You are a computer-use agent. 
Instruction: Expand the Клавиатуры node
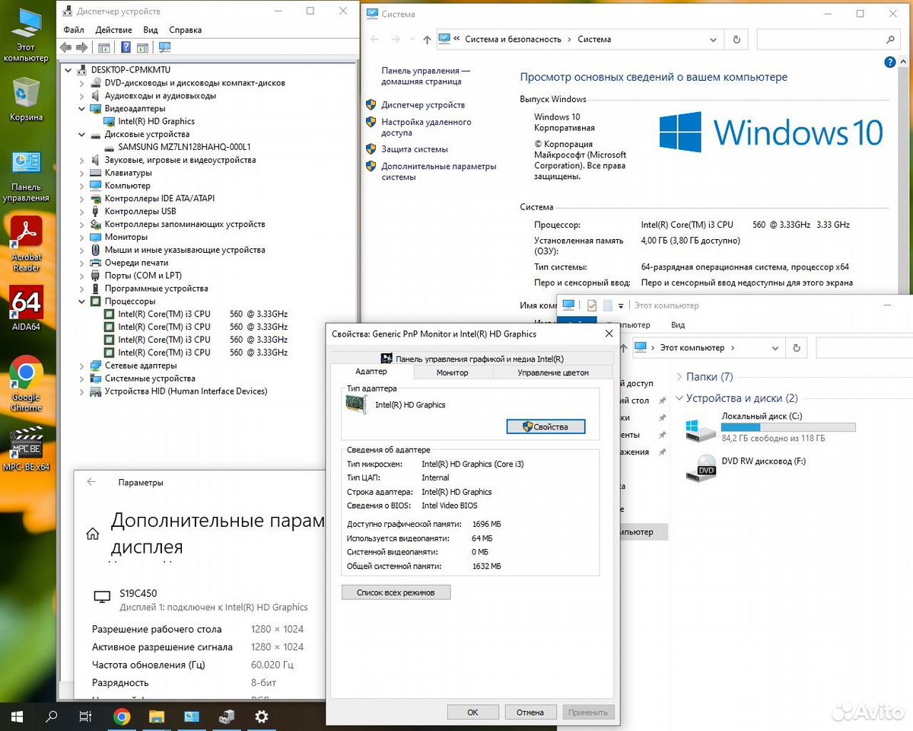click(x=81, y=173)
